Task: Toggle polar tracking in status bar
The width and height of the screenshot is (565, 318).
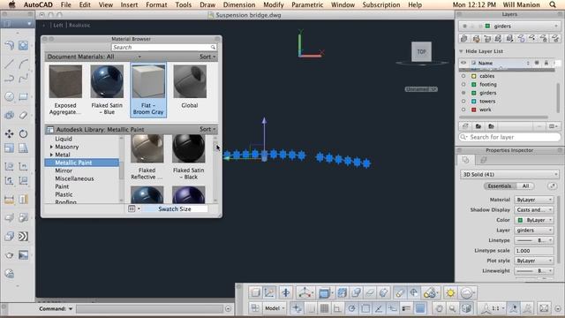Action: 351,308
